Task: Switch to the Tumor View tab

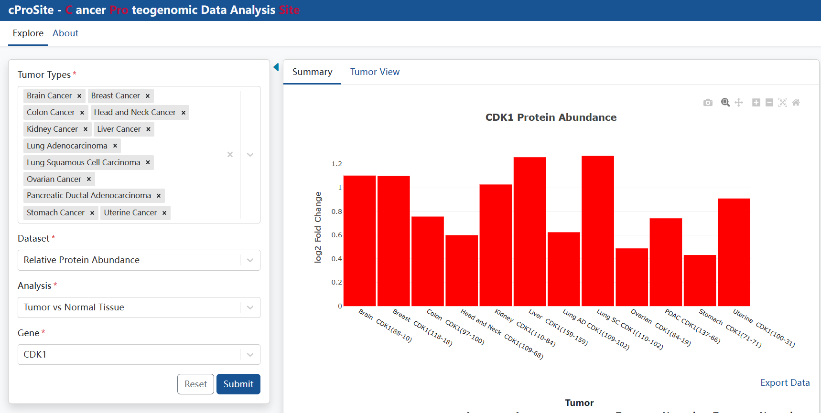Action: tap(375, 72)
